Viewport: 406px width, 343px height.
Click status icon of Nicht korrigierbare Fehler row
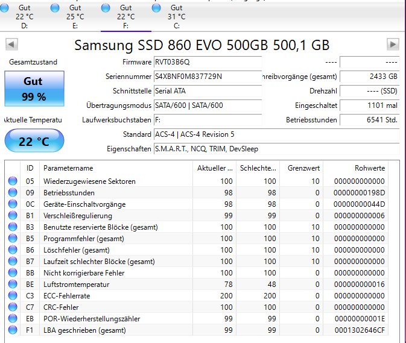(13, 273)
